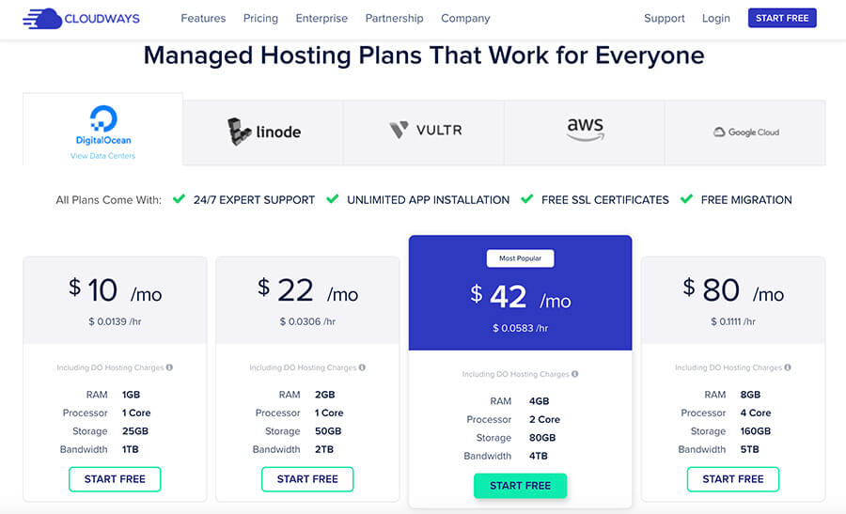The height and width of the screenshot is (514, 846).
Task: Click the 8GB RAM value
Action: click(750, 395)
